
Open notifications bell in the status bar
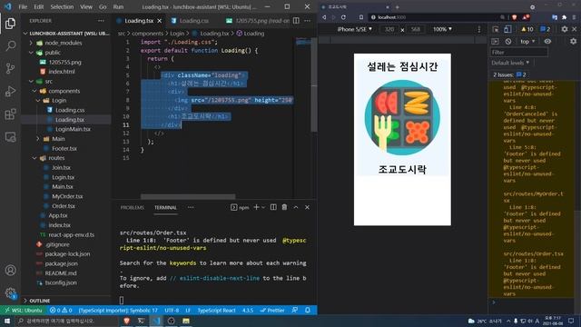[x=308, y=310]
